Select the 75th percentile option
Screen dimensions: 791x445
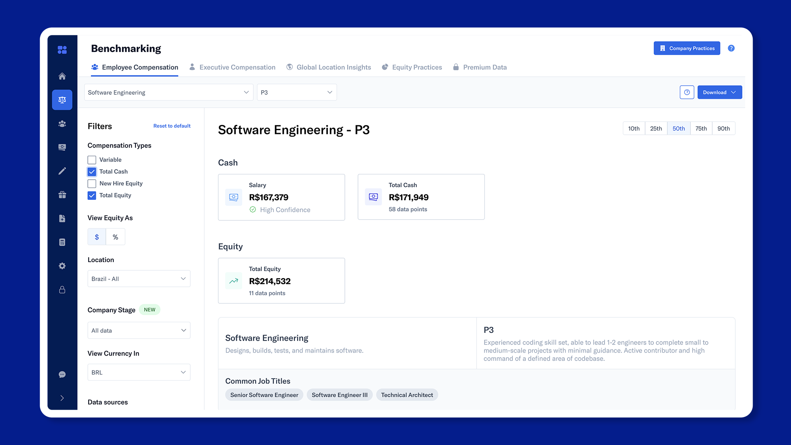click(x=701, y=129)
